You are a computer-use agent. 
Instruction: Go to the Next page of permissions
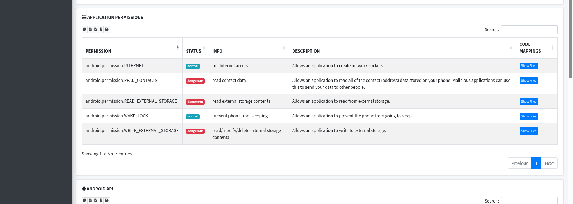point(549,163)
